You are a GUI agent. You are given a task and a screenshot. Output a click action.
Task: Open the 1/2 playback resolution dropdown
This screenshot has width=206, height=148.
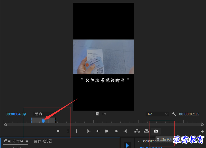point(157,114)
